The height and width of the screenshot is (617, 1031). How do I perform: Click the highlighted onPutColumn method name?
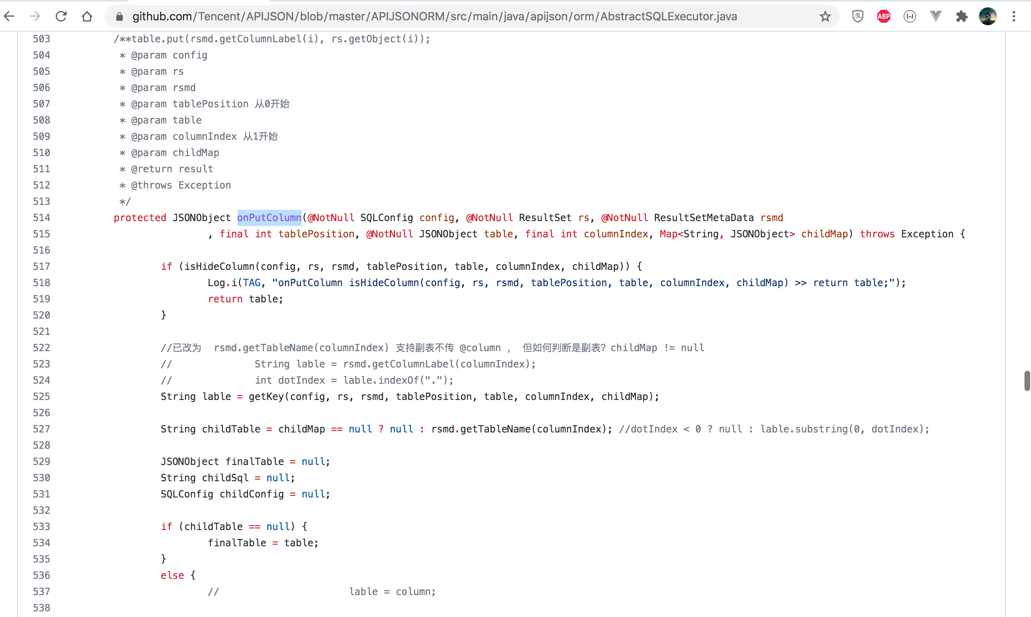269,217
